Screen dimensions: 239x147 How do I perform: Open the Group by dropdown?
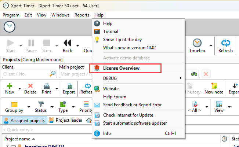click(x=14, y=107)
